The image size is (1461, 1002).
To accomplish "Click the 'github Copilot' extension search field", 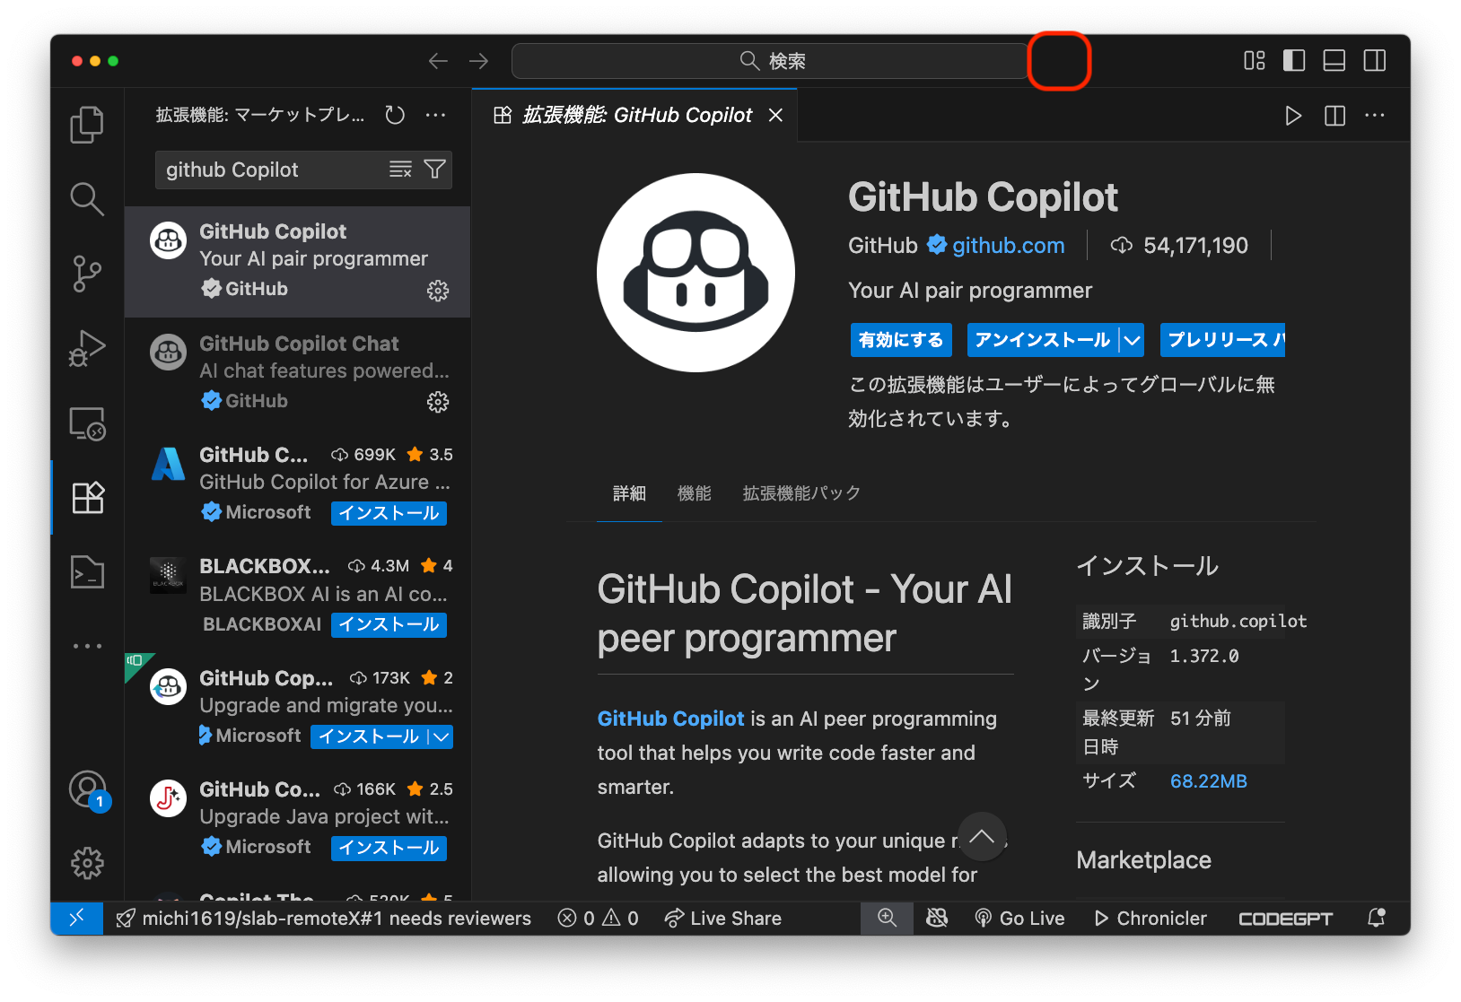I will (x=274, y=170).
